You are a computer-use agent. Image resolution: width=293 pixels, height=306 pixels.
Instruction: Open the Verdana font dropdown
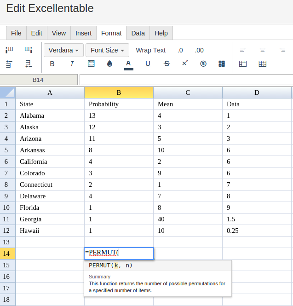click(63, 50)
